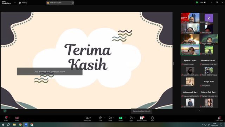Select lisda putri vitiya's participant tile

pos(209,103)
